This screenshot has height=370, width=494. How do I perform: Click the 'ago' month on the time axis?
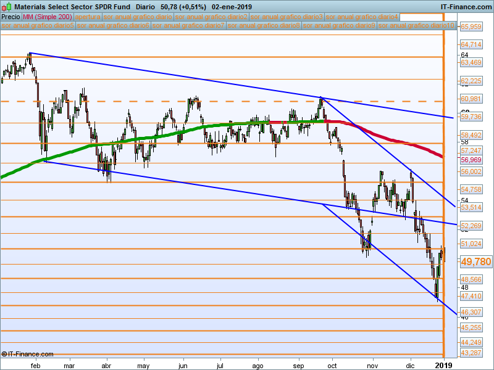[257, 366]
